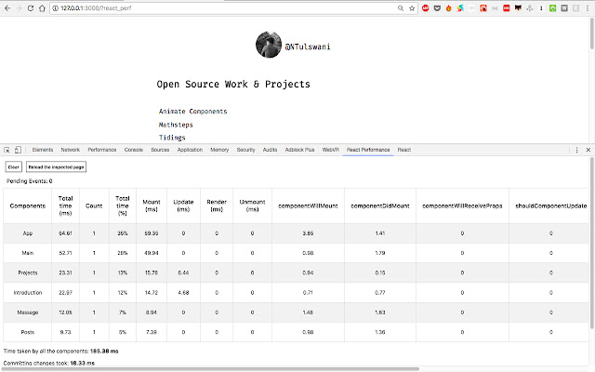Switch to the Sources tab
Viewport: 595px width, 372px height.
(160, 150)
